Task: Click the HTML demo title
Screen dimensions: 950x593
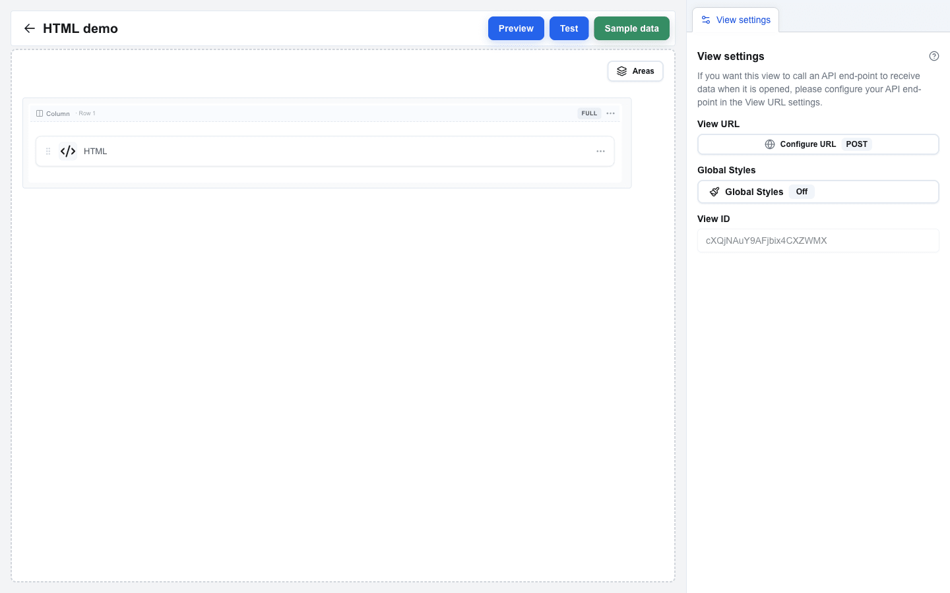Action: (80, 28)
